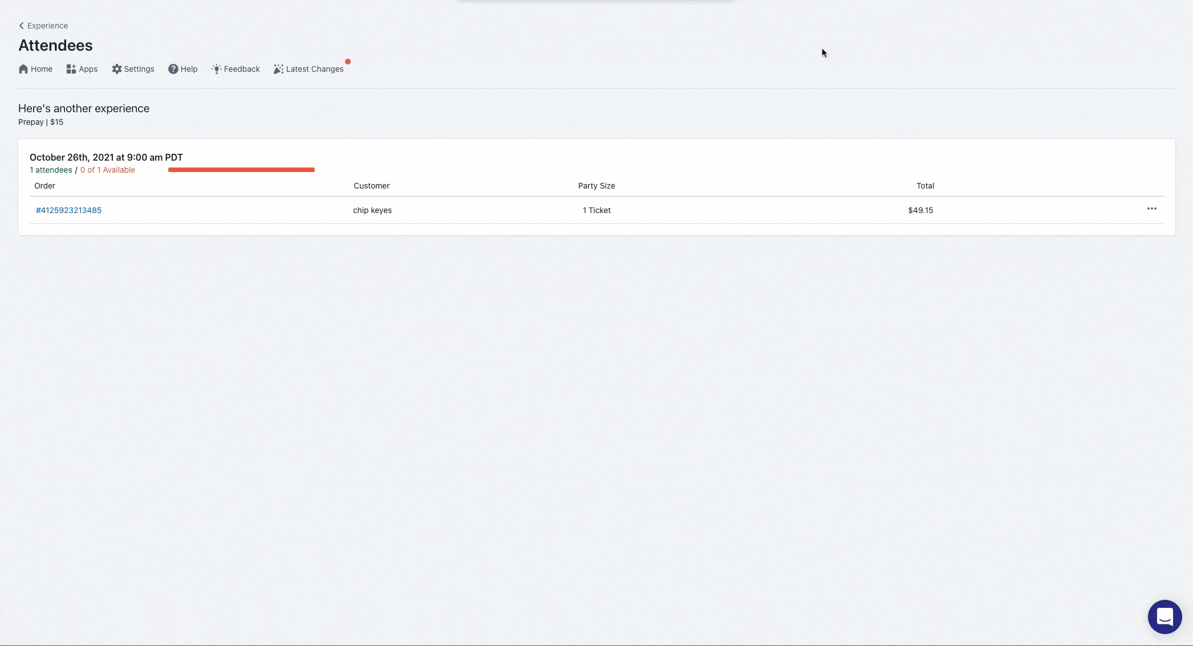Click the Total column header
Image resolution: width=1193 pixels, height=646 pixels.
click(x=925, y=186)
